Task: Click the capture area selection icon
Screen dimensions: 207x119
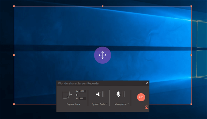Action: (x=66, y=95)
